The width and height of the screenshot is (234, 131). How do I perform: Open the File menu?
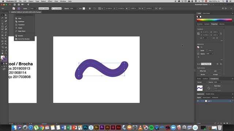[20, 1]
